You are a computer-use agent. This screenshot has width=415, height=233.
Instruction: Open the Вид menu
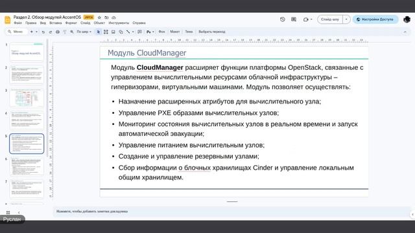tap(43, 23)
